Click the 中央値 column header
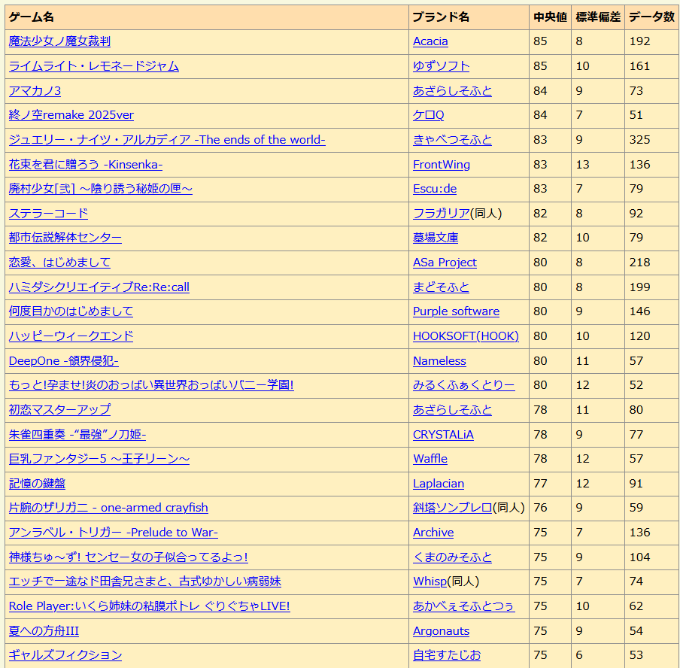The height and width of the screenshot is (668, 680). pos(550,17)
